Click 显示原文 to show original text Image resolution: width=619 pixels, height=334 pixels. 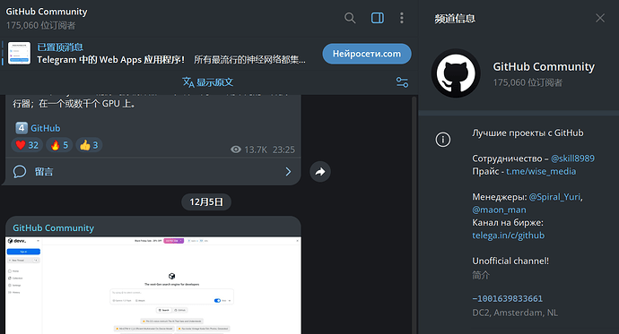point(207,82)
